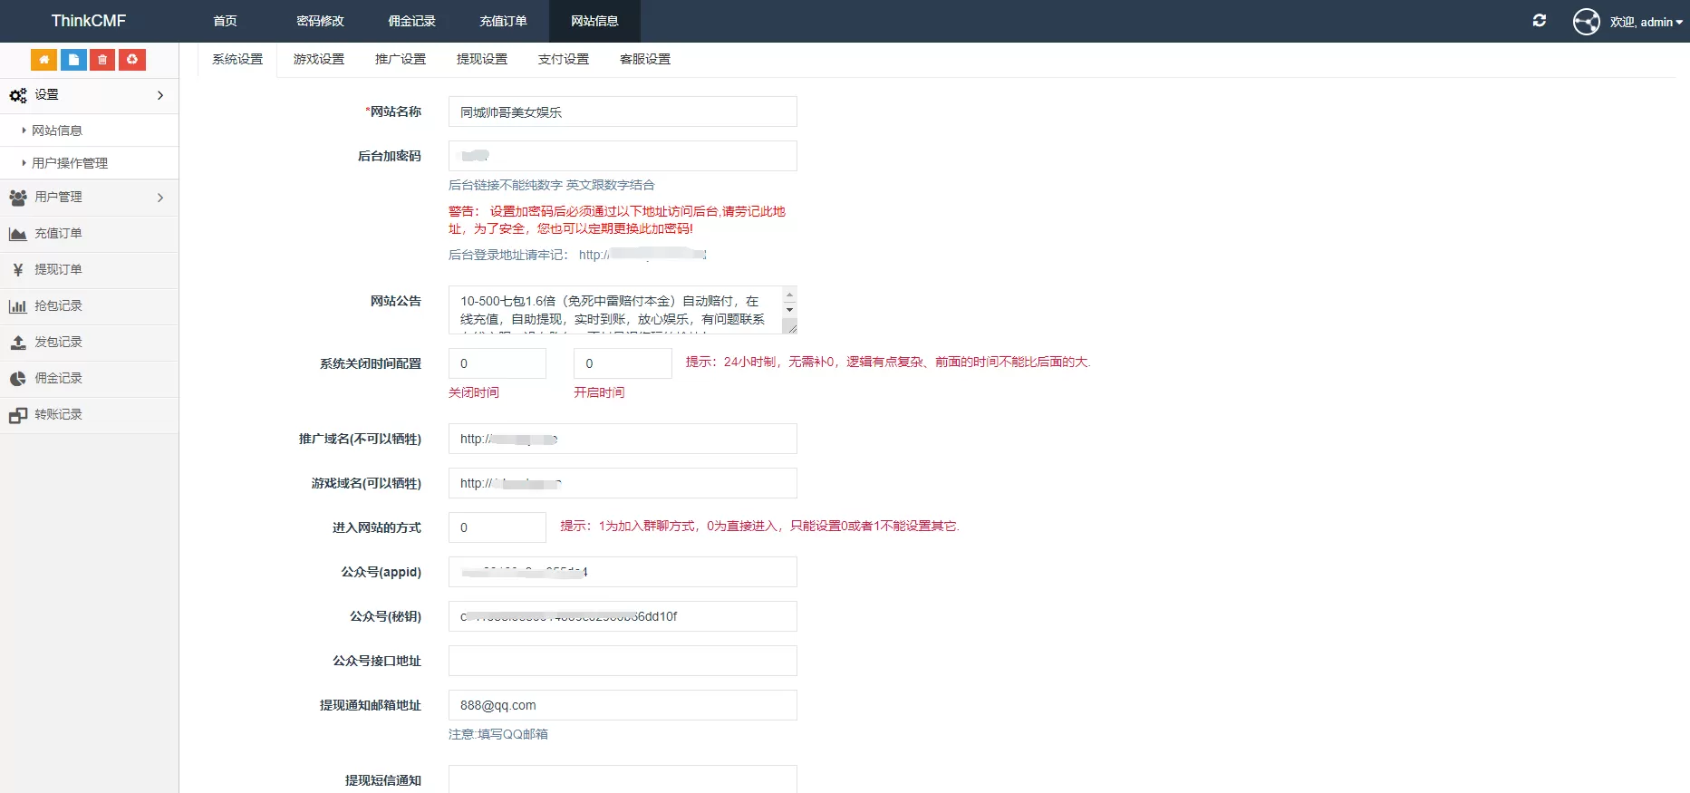Click the admin avatar icon
1690x793 pixels.
coord(1586,21)
